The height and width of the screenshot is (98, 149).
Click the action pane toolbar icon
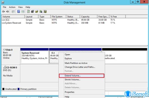23,12
